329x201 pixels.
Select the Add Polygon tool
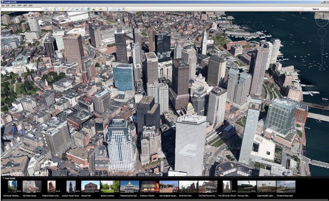point(67,9)
